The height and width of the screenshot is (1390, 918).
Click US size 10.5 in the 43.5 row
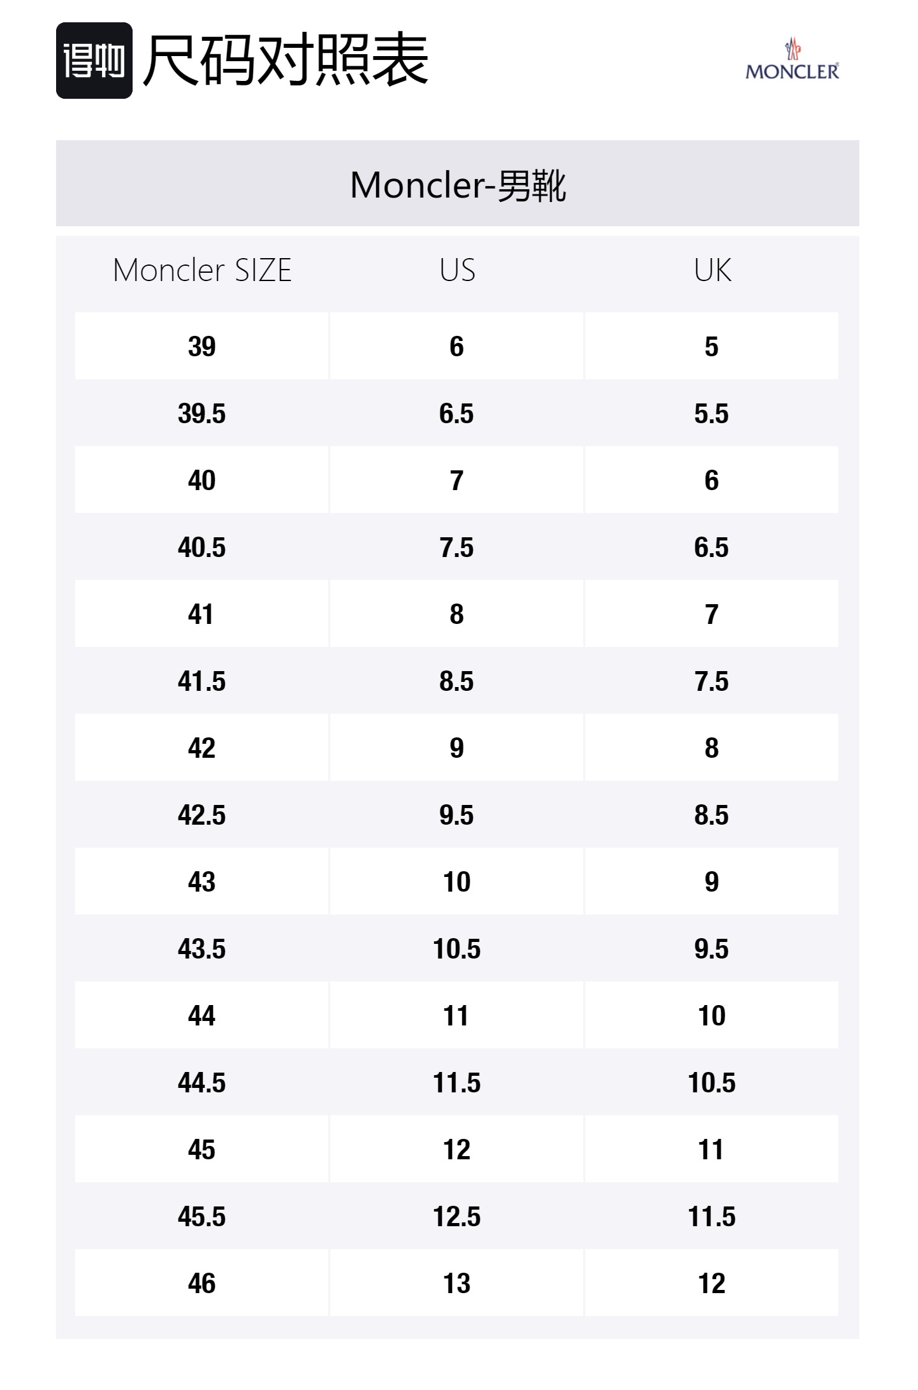pyautogui.click(x=456, y=949)
